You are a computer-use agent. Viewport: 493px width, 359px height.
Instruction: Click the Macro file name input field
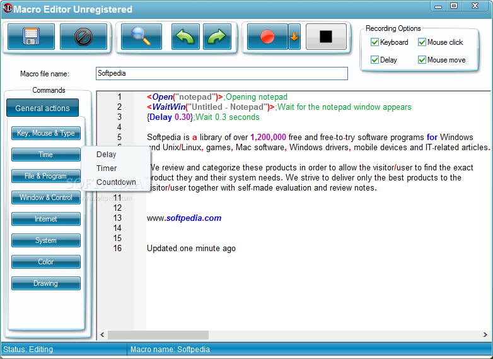click(222, 73)
